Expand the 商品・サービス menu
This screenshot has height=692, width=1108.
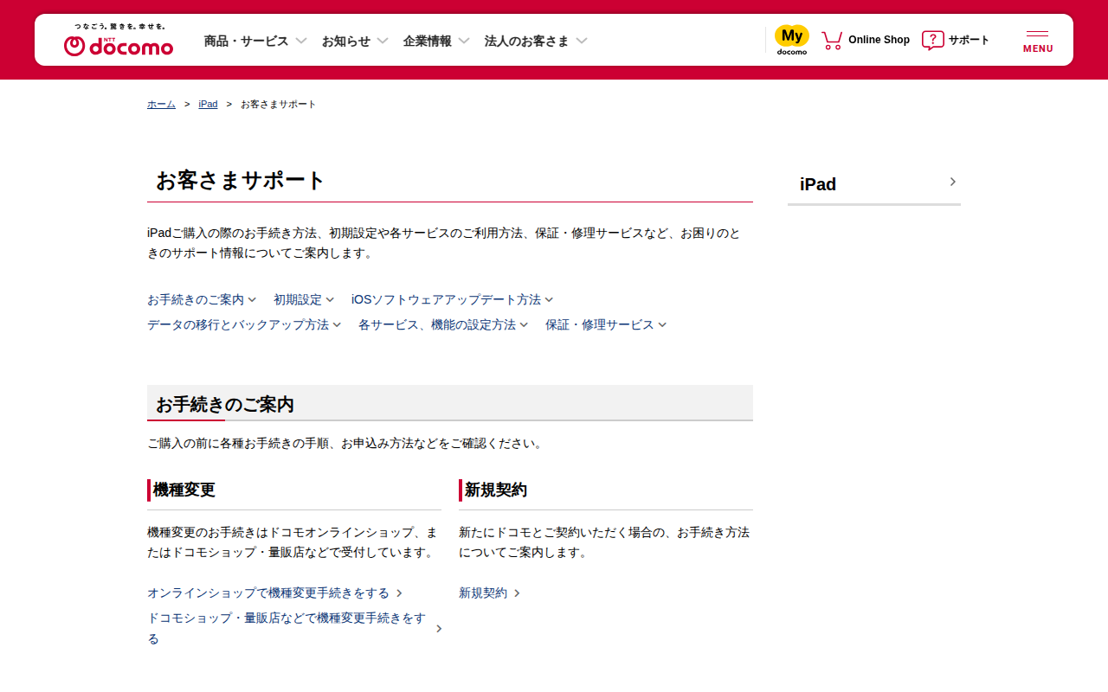point(255,41)
